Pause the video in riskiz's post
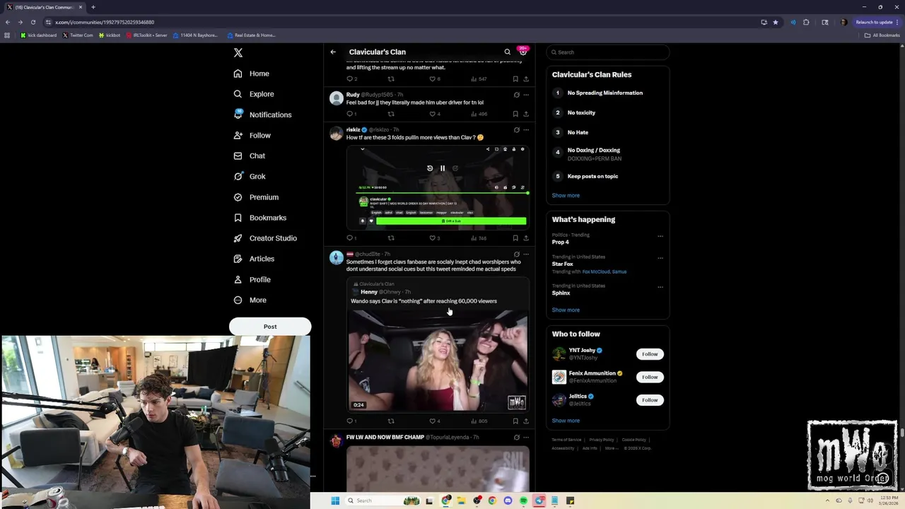The image size is (905, 509). pos(443,168)
